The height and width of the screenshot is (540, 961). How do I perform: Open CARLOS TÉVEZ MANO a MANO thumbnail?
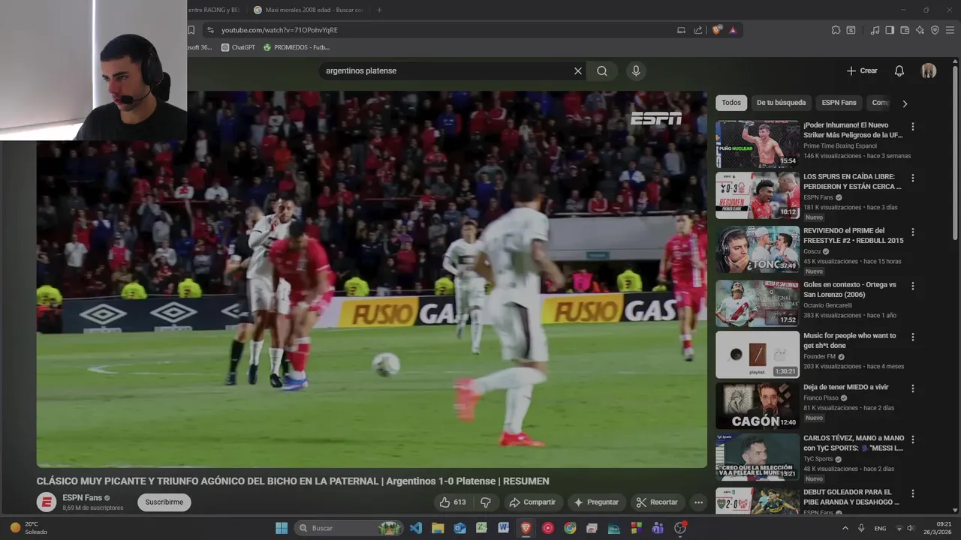758,457
